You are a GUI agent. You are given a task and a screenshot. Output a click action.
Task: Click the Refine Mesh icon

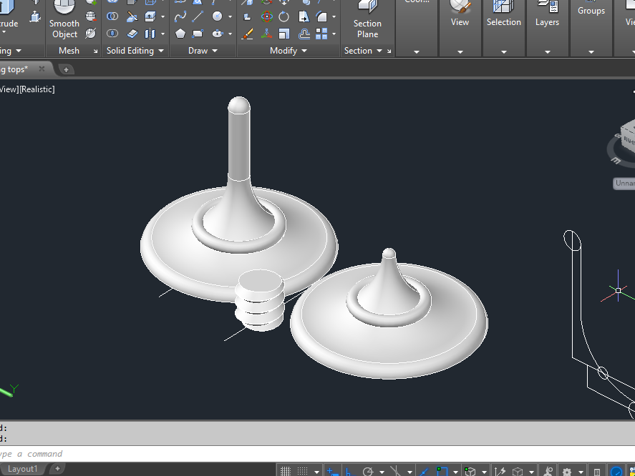click(x=91, y=33)
